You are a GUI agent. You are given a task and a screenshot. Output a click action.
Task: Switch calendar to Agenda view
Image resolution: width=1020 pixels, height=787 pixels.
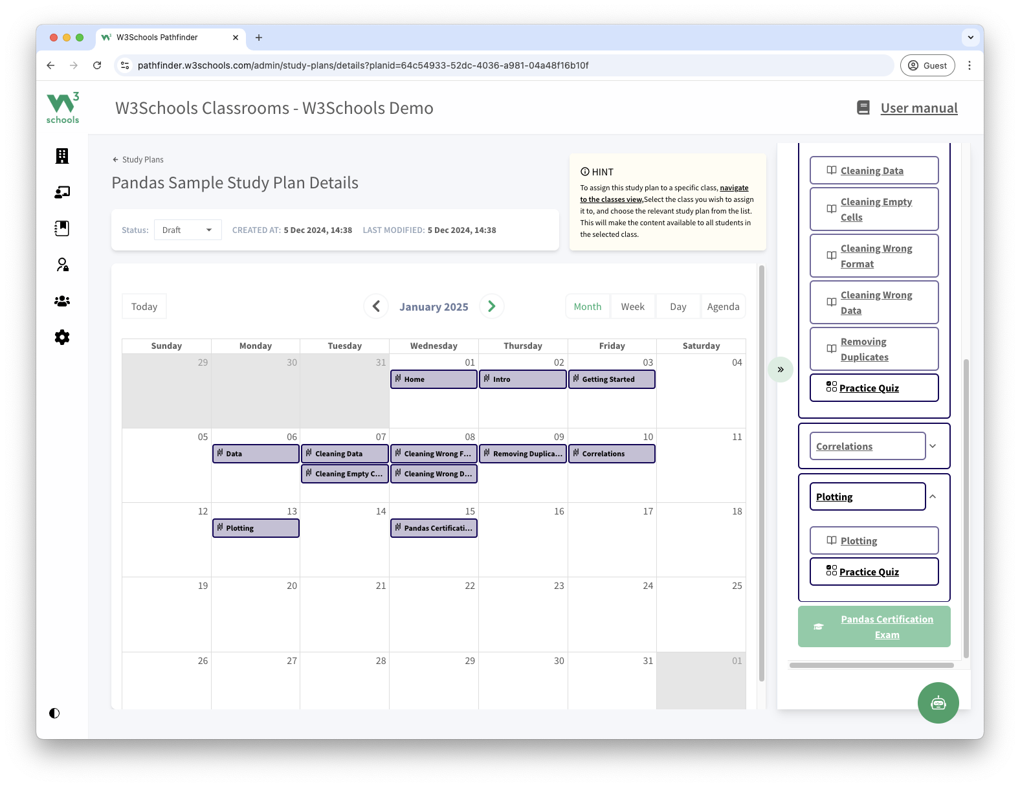coord(723,307)
